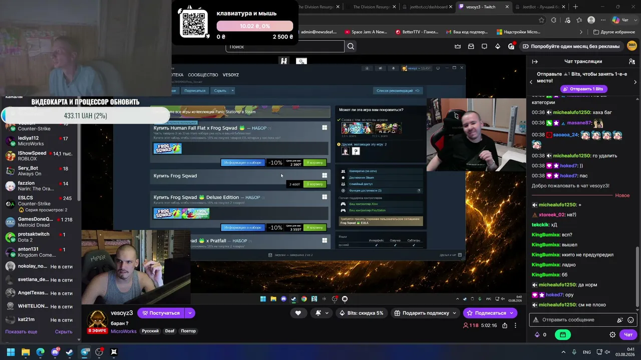Open IShowSpeed channel in sidebar
The width and height of the screenshot is (641, 360).
(x=40, y=156)
